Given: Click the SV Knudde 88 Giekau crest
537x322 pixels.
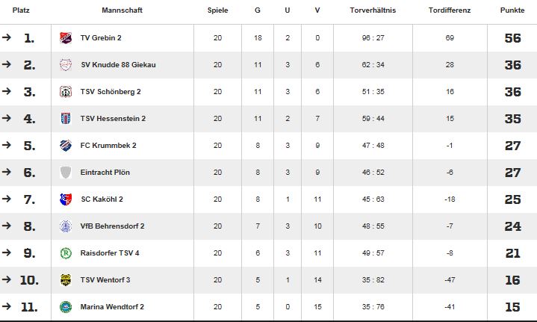Looking at the screenshot, I should 66,65.
